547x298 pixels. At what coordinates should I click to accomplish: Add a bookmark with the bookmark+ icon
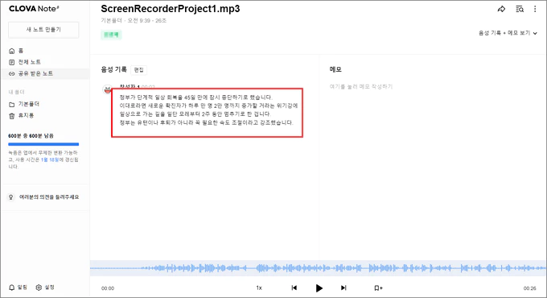[x=378, y=288]
